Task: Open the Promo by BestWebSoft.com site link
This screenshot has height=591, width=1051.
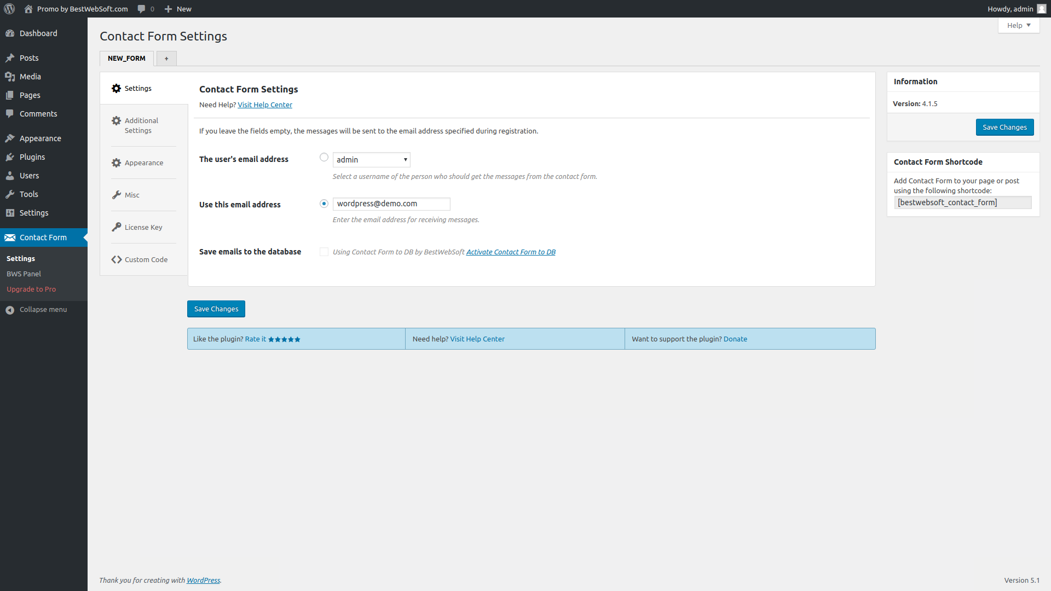Action: (82, 9)
